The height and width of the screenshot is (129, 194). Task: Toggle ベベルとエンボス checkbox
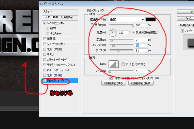tap(45, 23)
